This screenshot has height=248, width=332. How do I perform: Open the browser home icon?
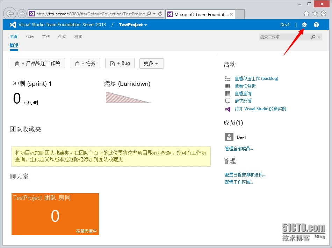click(306, 14)
